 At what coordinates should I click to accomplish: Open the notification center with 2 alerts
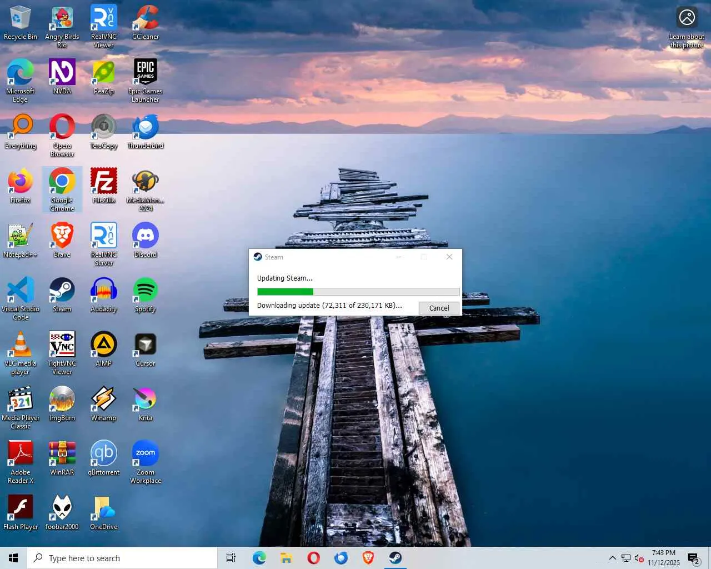click(x=693, y=558)
